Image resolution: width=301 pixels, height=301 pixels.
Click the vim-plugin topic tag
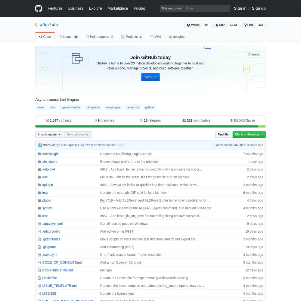[x=93, y=107]
